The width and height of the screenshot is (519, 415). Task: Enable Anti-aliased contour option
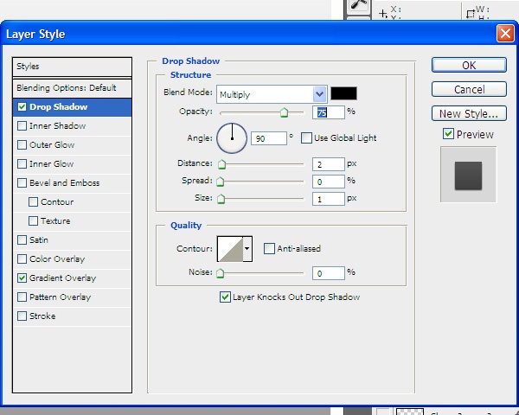pos(269,249)
